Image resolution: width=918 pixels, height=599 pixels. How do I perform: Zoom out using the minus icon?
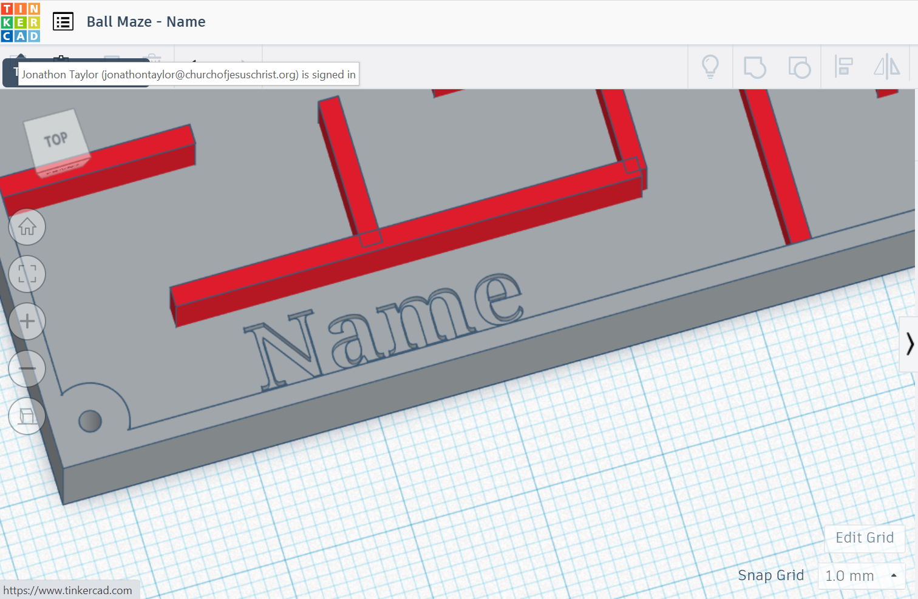[x=27, y=368]
